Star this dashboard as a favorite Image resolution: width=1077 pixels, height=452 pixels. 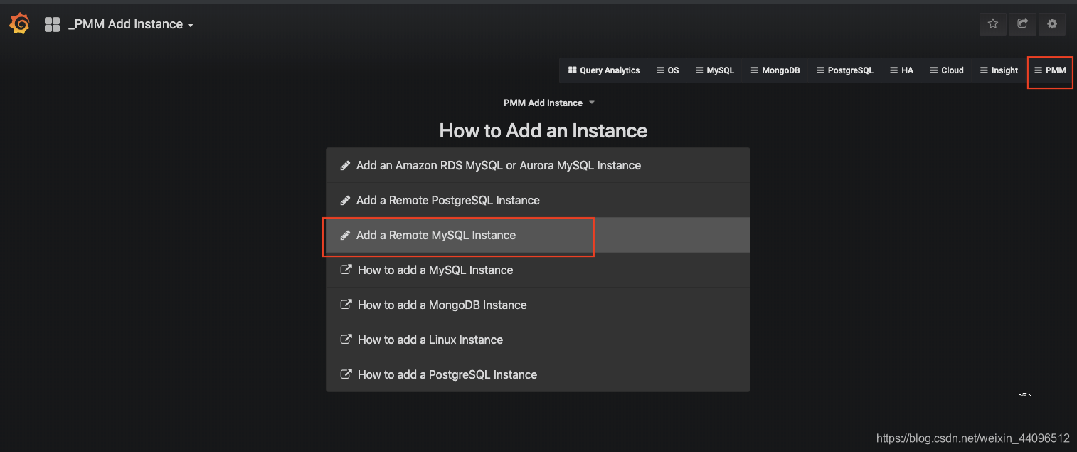pos(993,23)
